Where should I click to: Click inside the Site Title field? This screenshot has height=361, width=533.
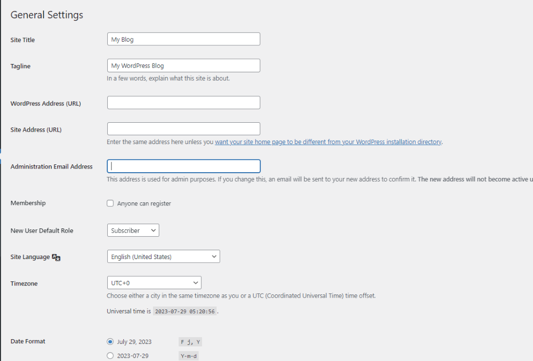183,38
